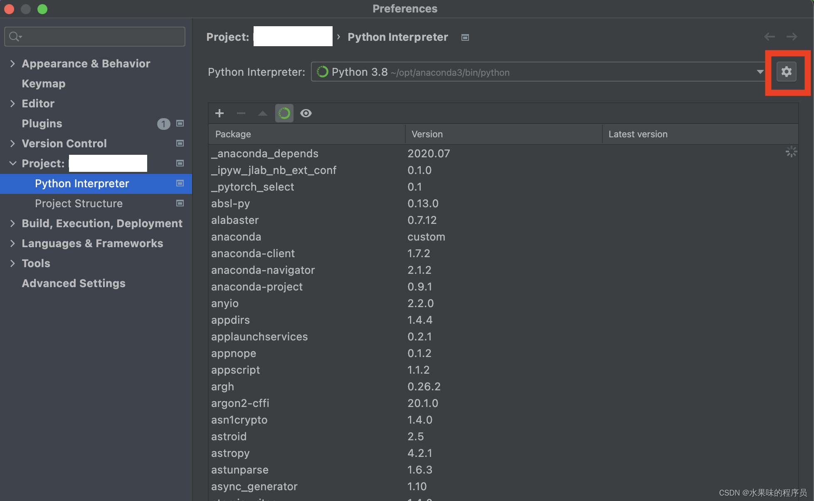Screen dimensions: 814x501
Task: Click the Version column header
Action: (x=427, y=134)
